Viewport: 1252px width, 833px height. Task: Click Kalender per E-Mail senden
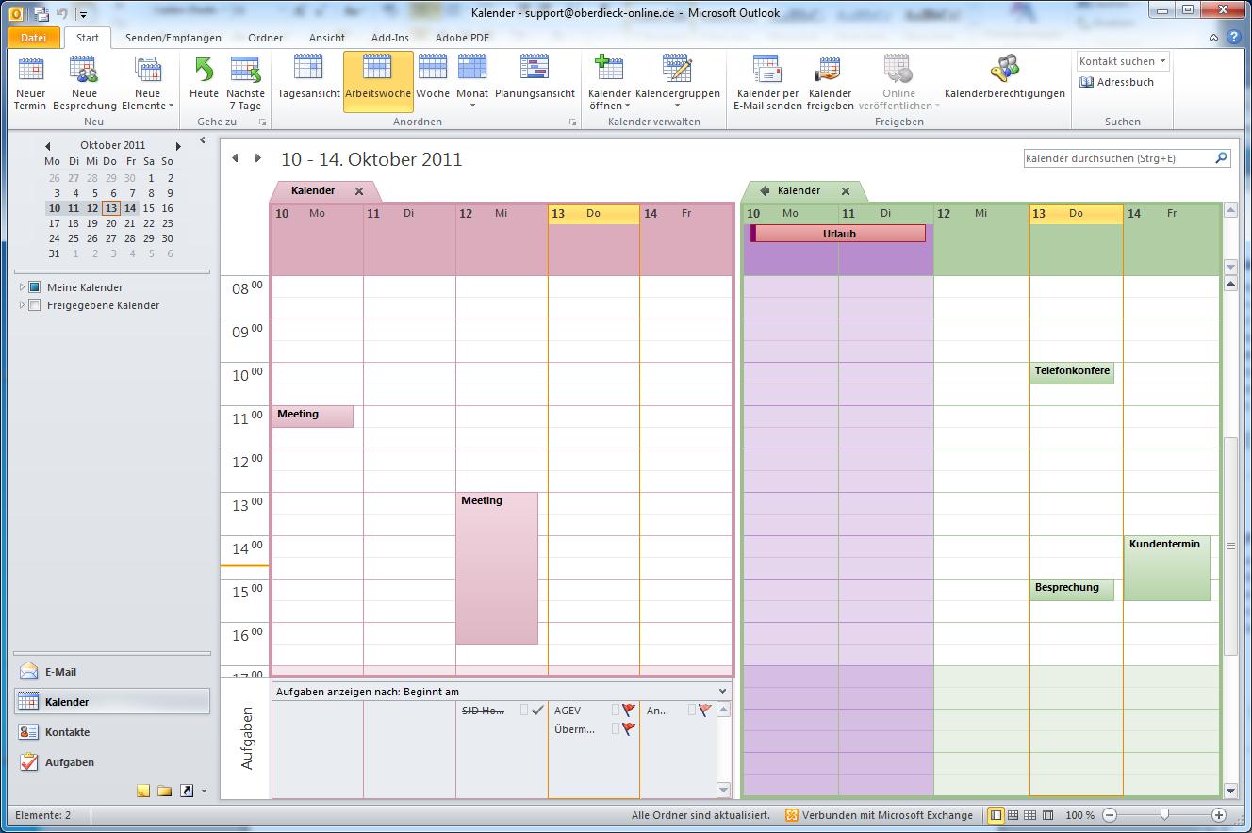tap(767, 83)
